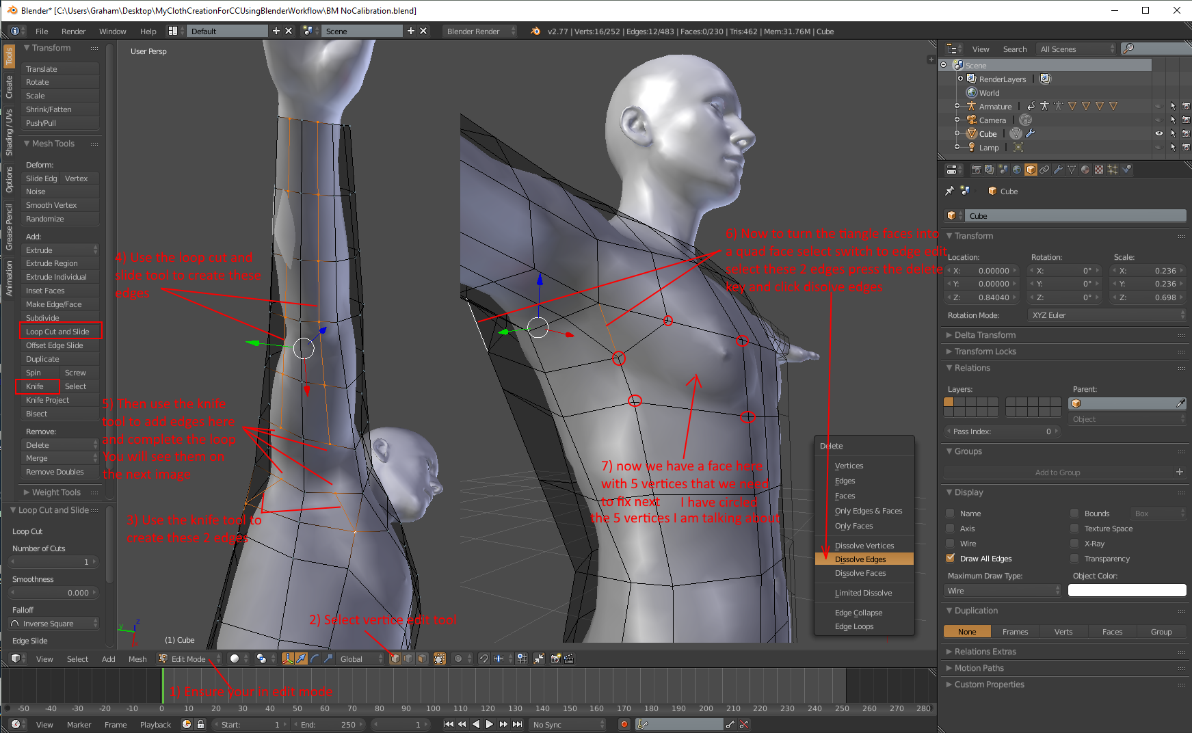The height and width of the screenshot is (733, 1192).
Task: Expand the Weight Tools panel
Action: pyautogui.click(x=56, y=492)
